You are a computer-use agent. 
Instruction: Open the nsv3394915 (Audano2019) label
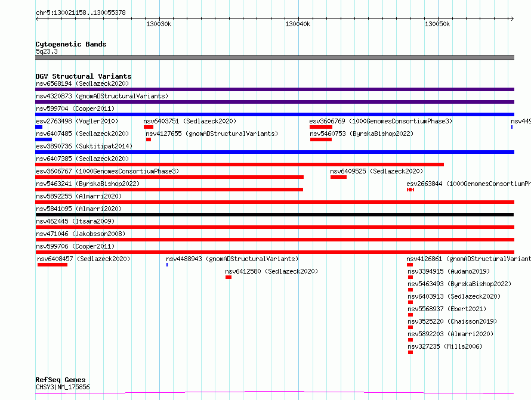point(449,271)
